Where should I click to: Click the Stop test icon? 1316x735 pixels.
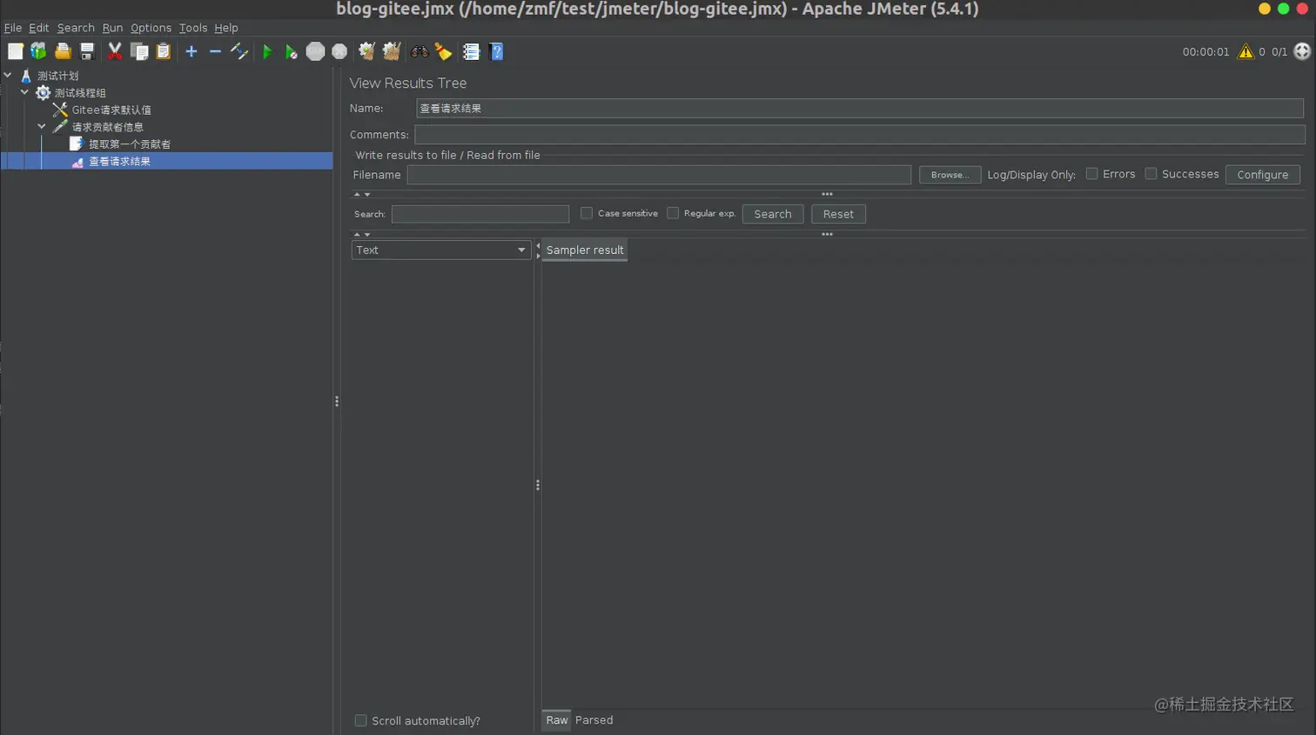tap(315, 51)
